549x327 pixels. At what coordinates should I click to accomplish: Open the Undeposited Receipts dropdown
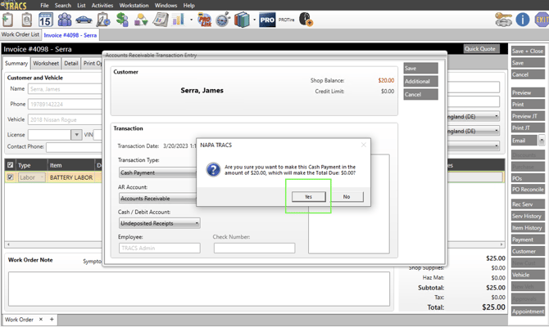coord(160,223)
